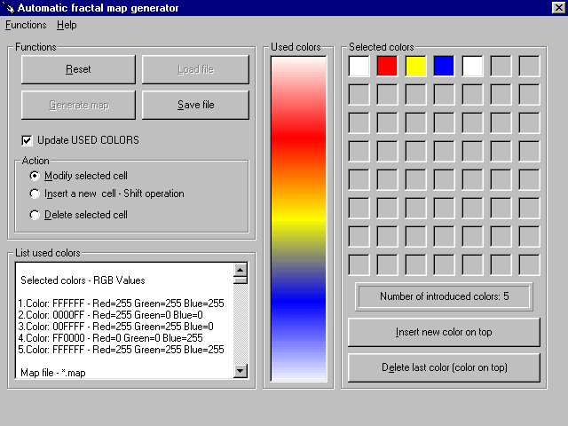The image size is (568, 426).
Task: Select the fifth white color swatch
Action: point(472,66)
